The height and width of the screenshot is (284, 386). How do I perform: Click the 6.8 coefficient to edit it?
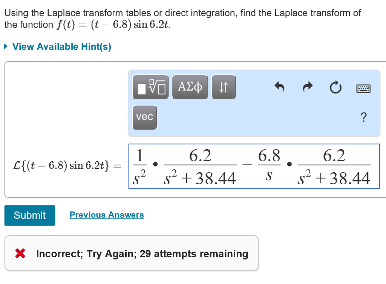[270, 155]
